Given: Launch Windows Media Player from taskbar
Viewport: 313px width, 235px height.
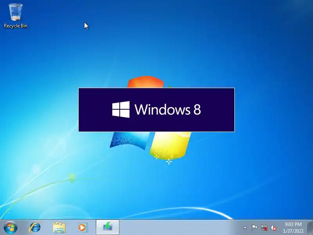Looking at the screenshot, I should [x=83, y=228].
